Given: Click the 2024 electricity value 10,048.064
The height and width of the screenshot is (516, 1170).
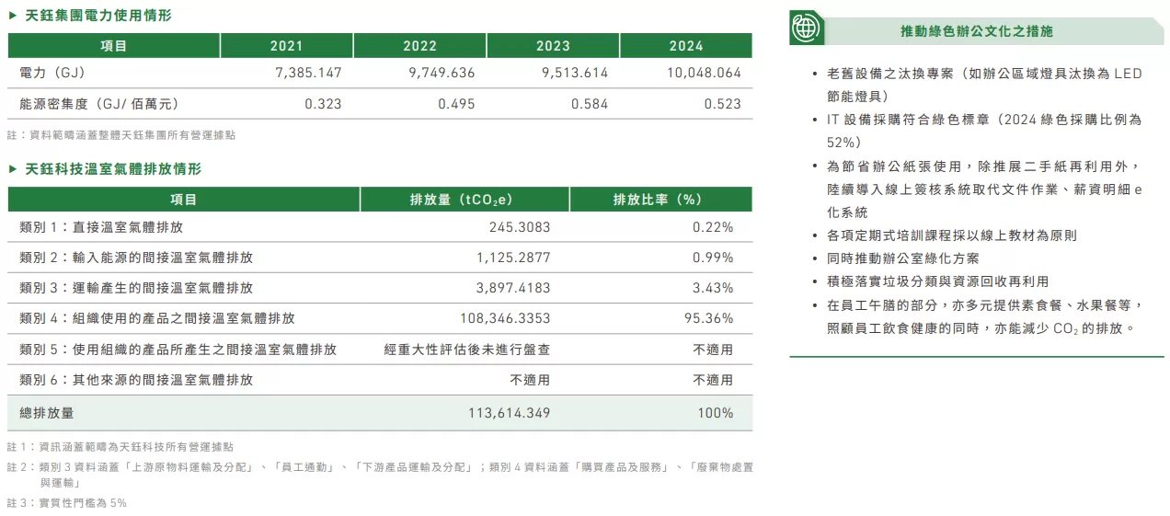Looking at the screenshot, I should click(704, 73).
